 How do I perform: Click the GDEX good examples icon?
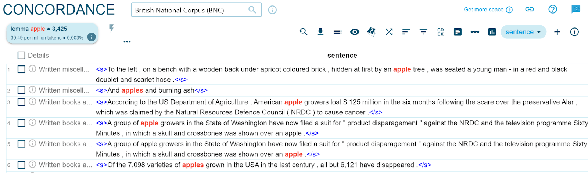[x=441, y=32]
